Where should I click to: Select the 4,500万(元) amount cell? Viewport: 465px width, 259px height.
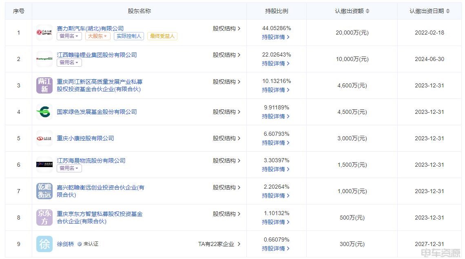tap(352, 112)
